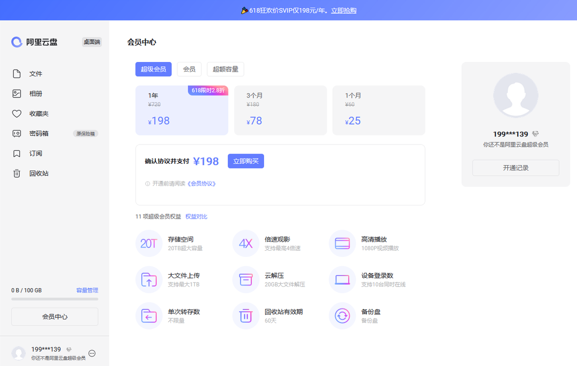The height and width of the screenshot is (366, 577).
Task: Click the 回收站 trash can icon
Action: [x=17, y=173]
